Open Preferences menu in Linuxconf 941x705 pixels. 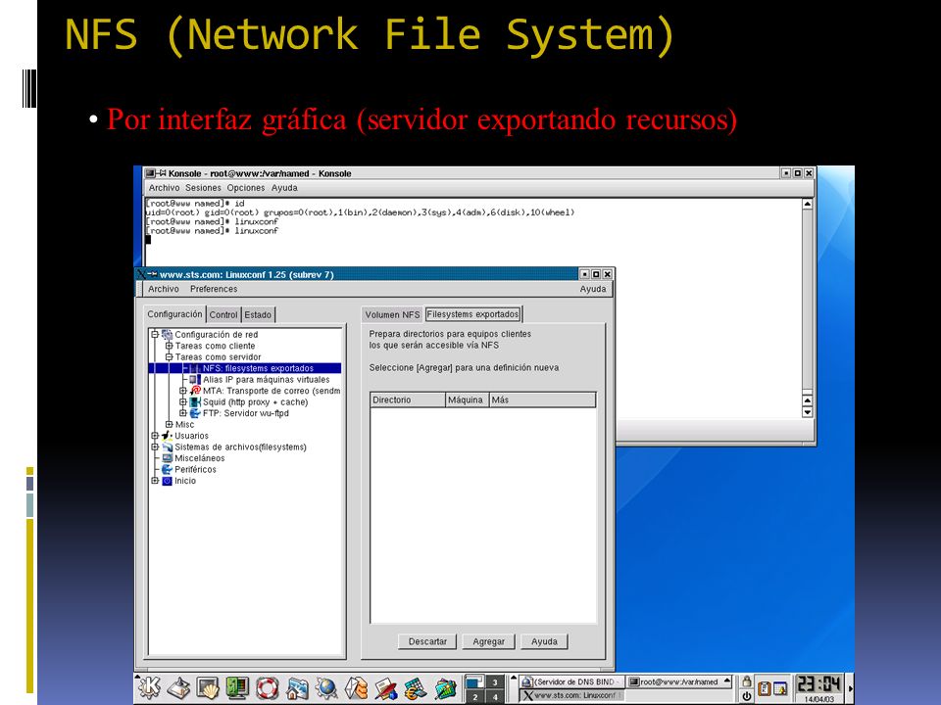pyautogui.click(x=214, y=289)
